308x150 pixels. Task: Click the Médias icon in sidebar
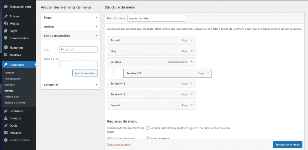click(x=6, y=23)
